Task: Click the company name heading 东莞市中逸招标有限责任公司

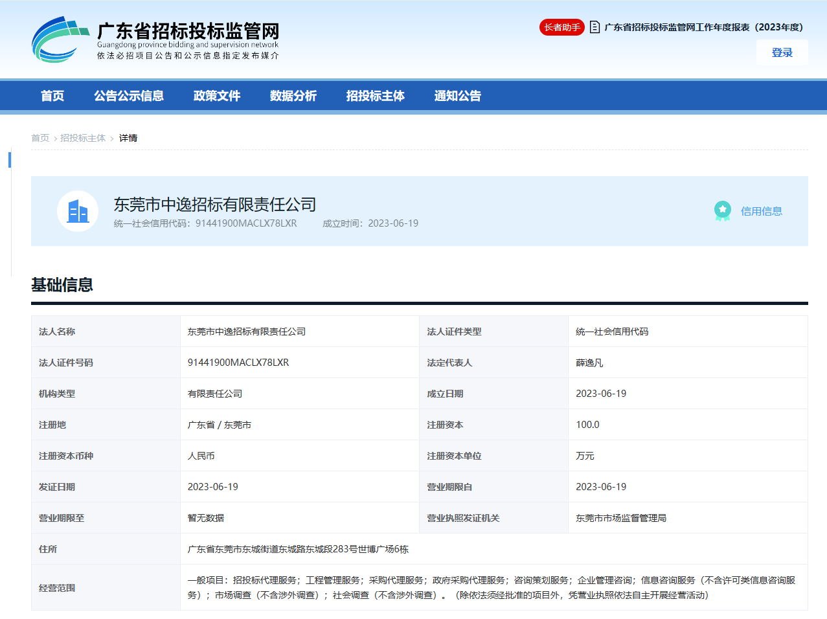Action: pyautogui.click(x=215, y=205)
